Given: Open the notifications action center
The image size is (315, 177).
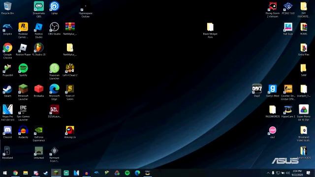Looking at the screenshot, I should (x=309, y=173).
